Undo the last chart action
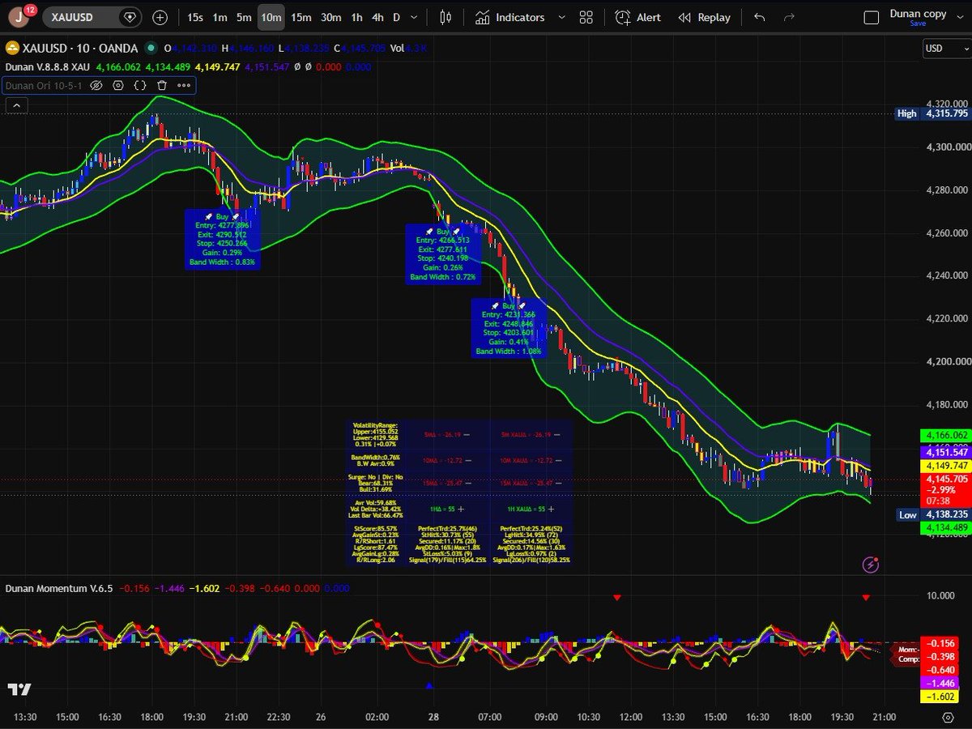Image resolution: width=972 pixels, height=729 pixels. [x=759, y=17]
